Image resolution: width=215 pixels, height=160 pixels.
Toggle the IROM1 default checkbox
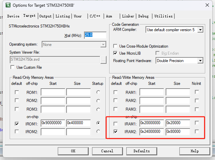click(x=17, y=124)
